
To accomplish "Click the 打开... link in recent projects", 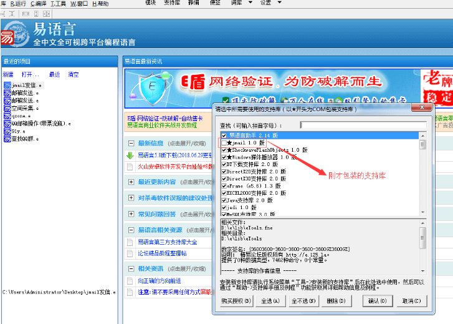I will 31,74.
